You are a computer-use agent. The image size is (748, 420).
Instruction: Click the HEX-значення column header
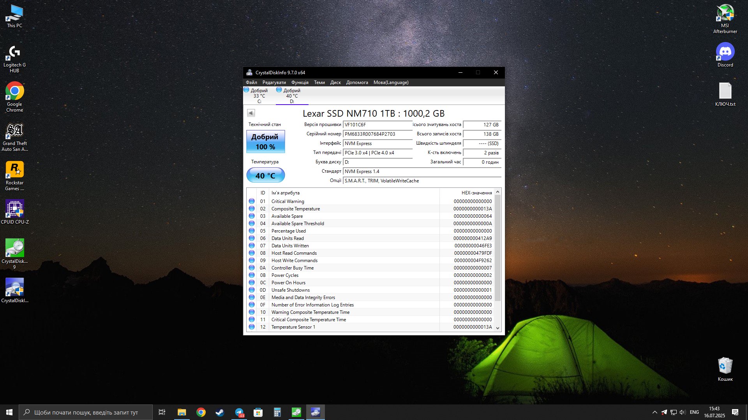coord(467,193)
